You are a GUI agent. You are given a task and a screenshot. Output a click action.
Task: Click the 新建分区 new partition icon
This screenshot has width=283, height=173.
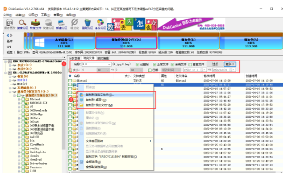(62, 24)
